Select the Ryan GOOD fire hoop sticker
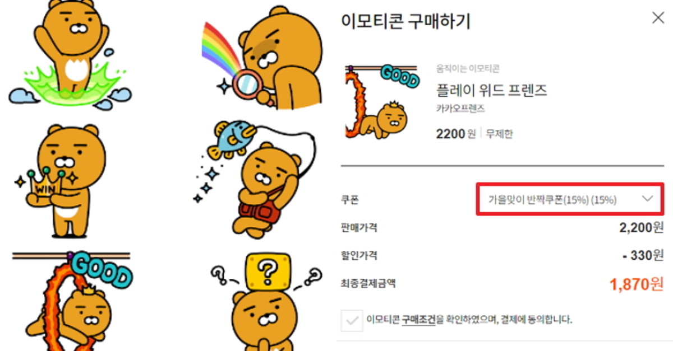673x351 pixels. (72, 300)
